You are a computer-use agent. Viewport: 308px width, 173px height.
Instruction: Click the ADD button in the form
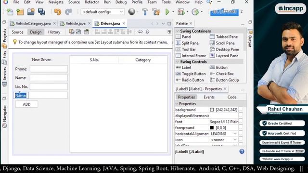coord(27,104)
